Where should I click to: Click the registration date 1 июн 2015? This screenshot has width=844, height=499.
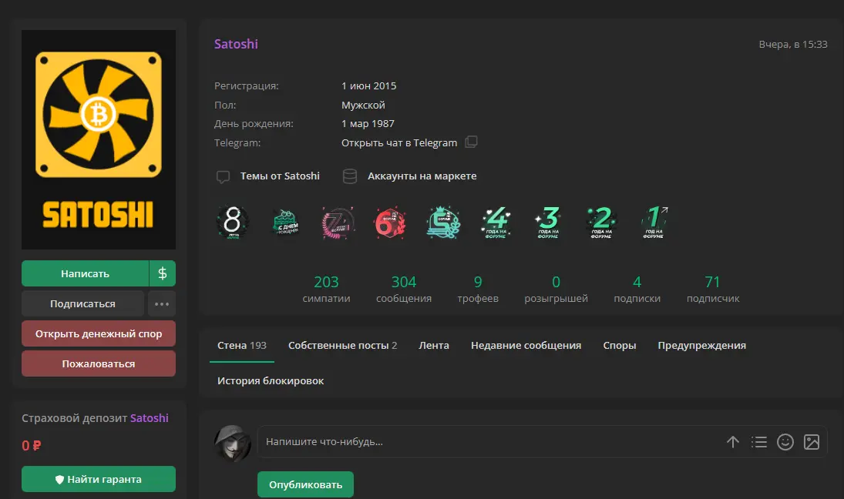368,86
